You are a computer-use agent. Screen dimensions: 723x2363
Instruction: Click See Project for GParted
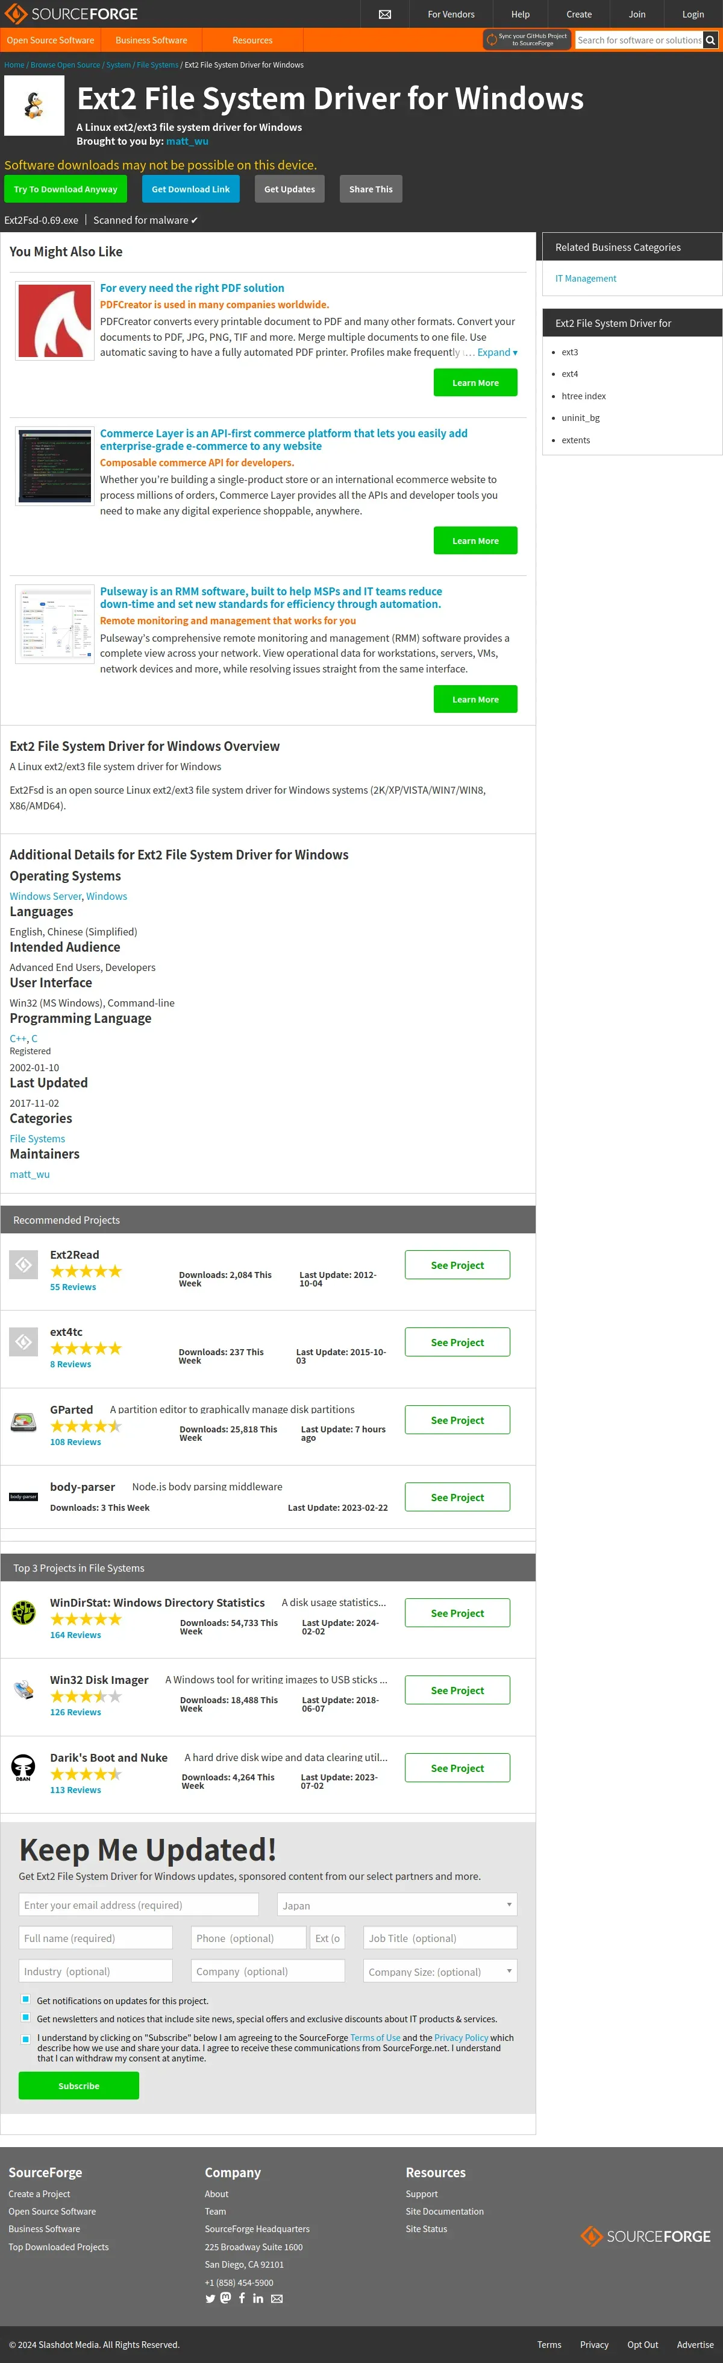[x=457, y=1419]
